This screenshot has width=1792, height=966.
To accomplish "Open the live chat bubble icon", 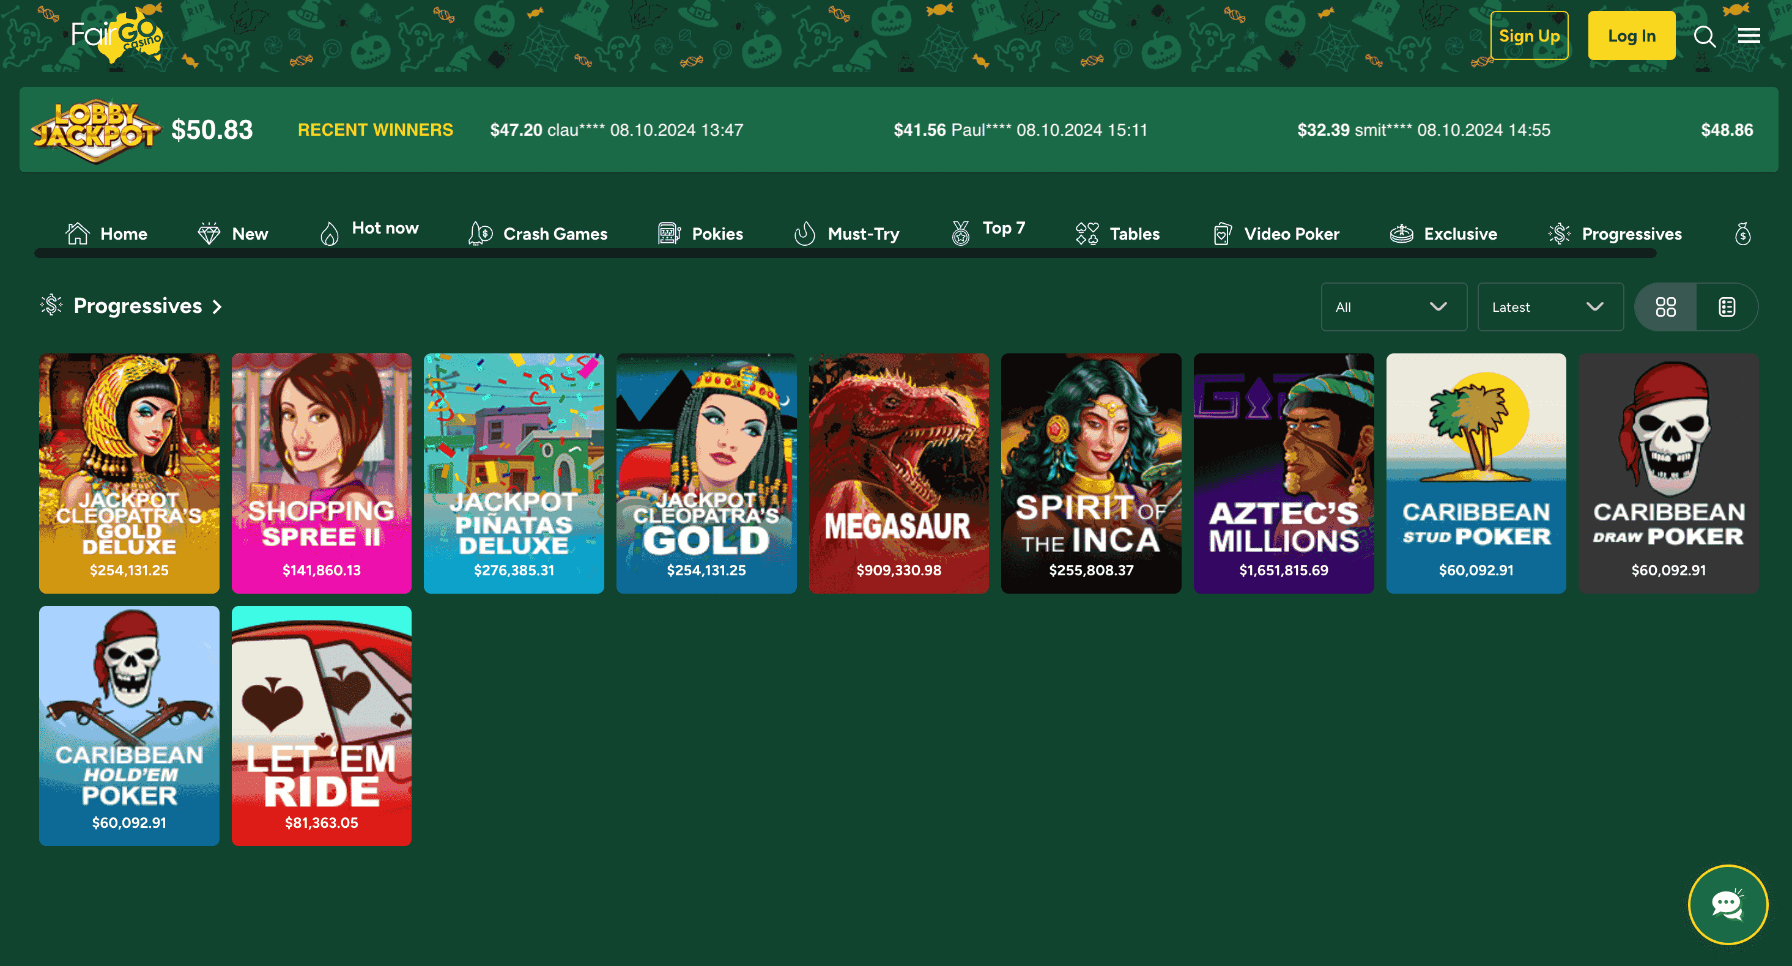I will click(x=1728, y=905).
